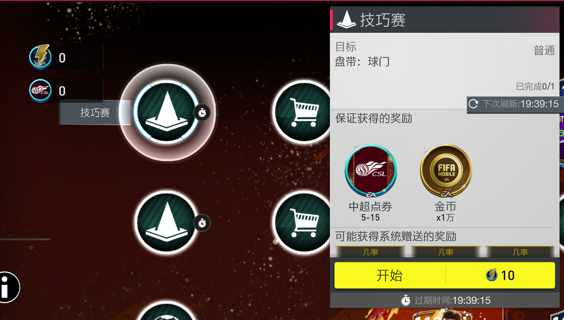Open the middle 几率 chance reward tab
Viewport: 564px width, 320px height.
445,251
